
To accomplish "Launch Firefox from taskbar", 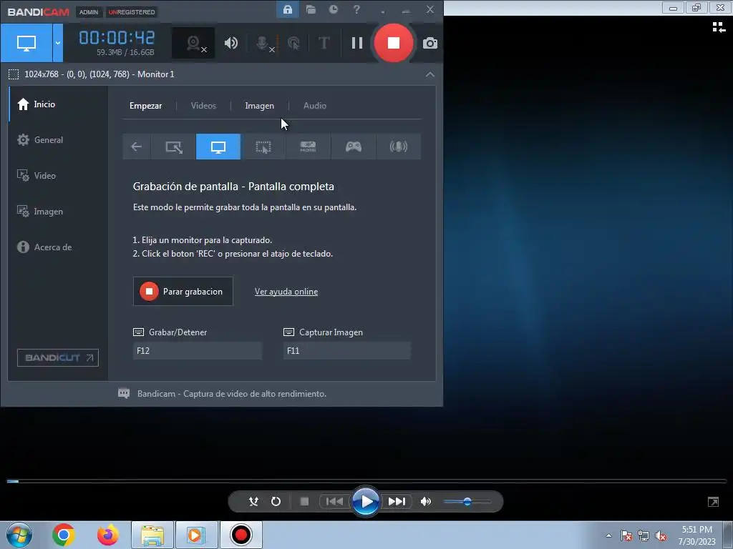I will [108, 535].
